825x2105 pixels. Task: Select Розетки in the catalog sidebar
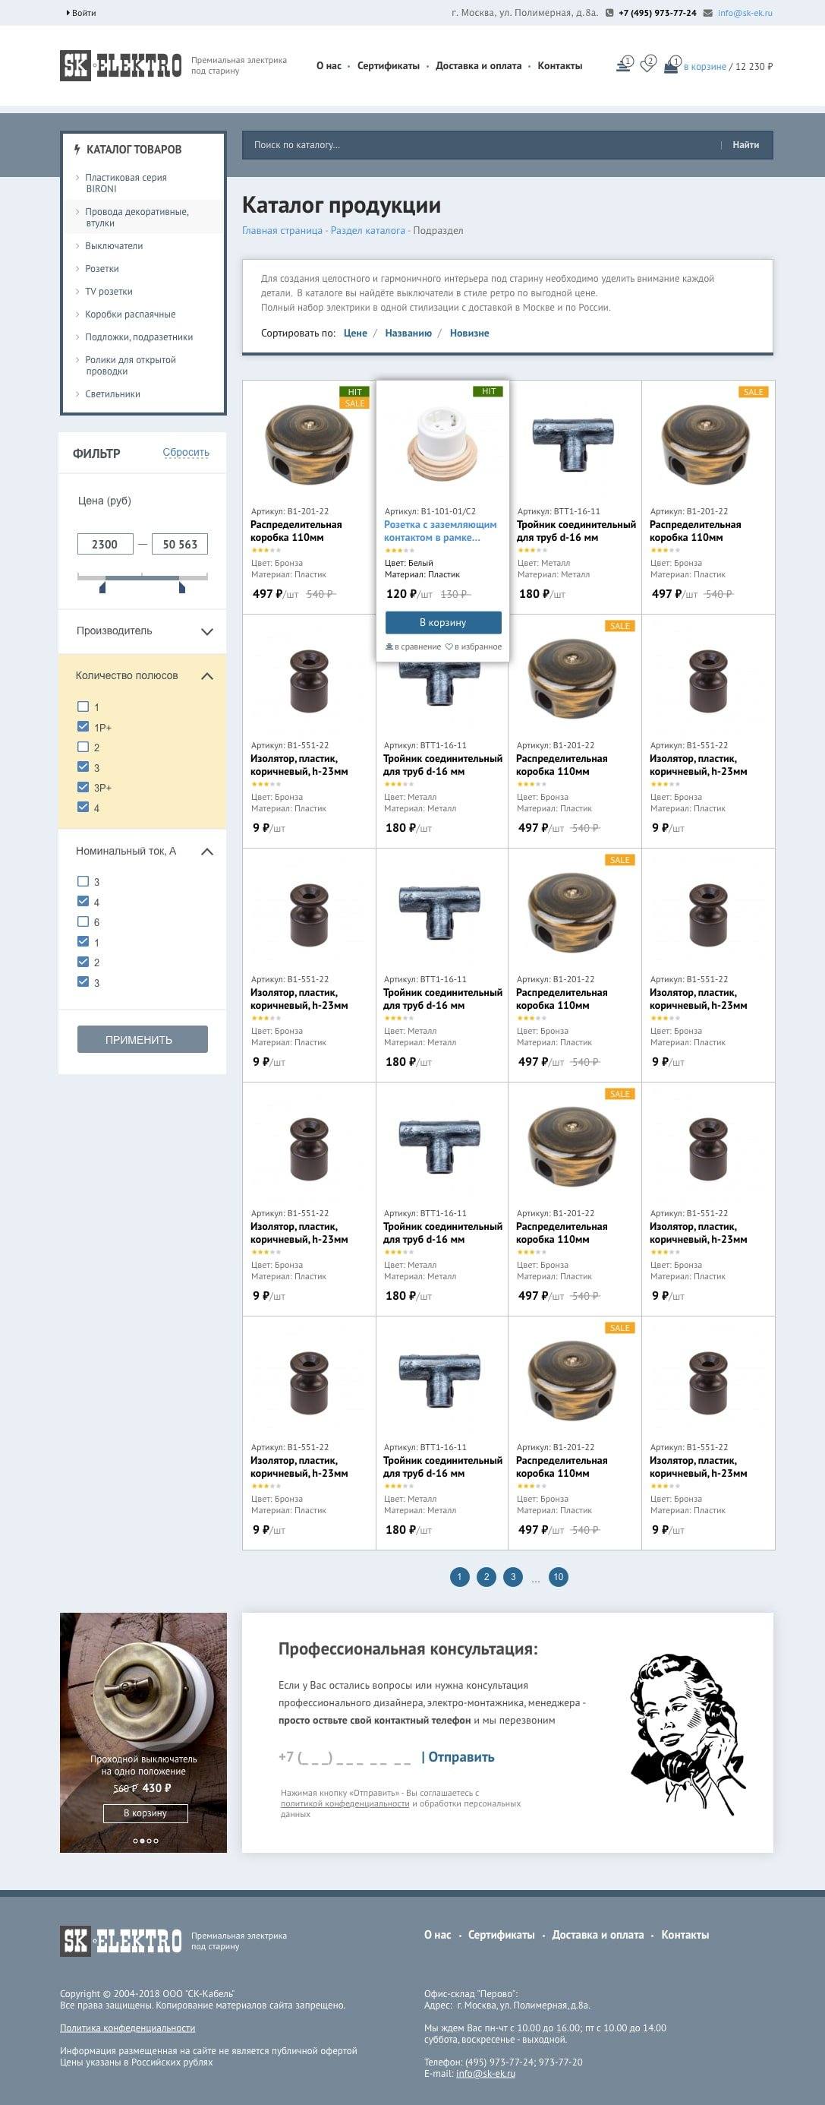[x=102, y=269]
